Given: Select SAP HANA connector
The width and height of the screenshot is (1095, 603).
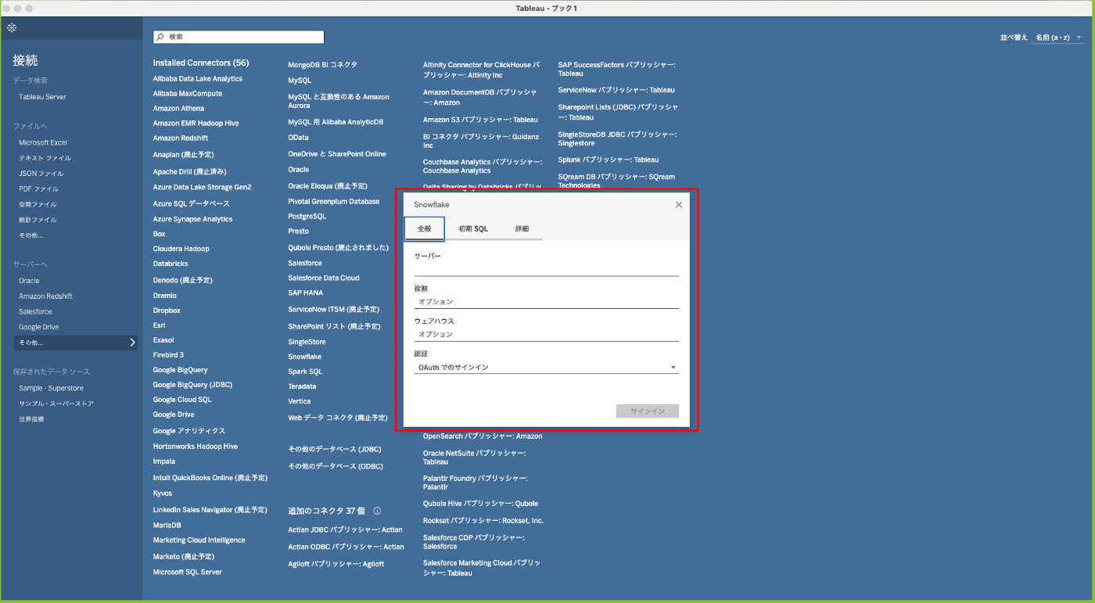Looking at the screenshot, I should [x=306, y=293].
